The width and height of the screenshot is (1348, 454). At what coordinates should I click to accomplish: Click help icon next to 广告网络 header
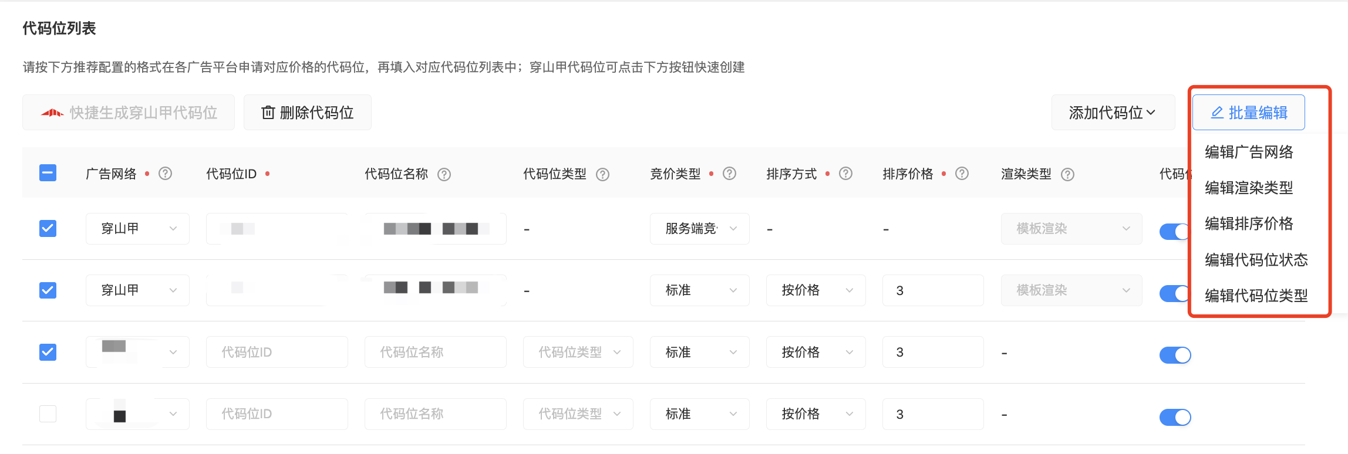pos(166,174)
